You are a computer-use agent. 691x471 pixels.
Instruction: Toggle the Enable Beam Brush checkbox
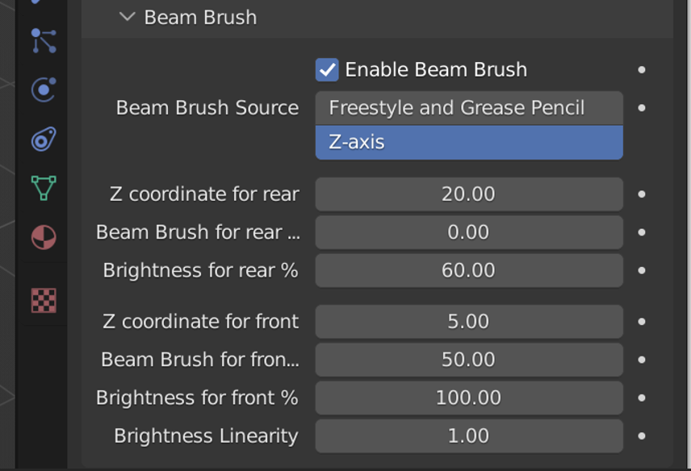pyautogui.click(x=327, y=70)
